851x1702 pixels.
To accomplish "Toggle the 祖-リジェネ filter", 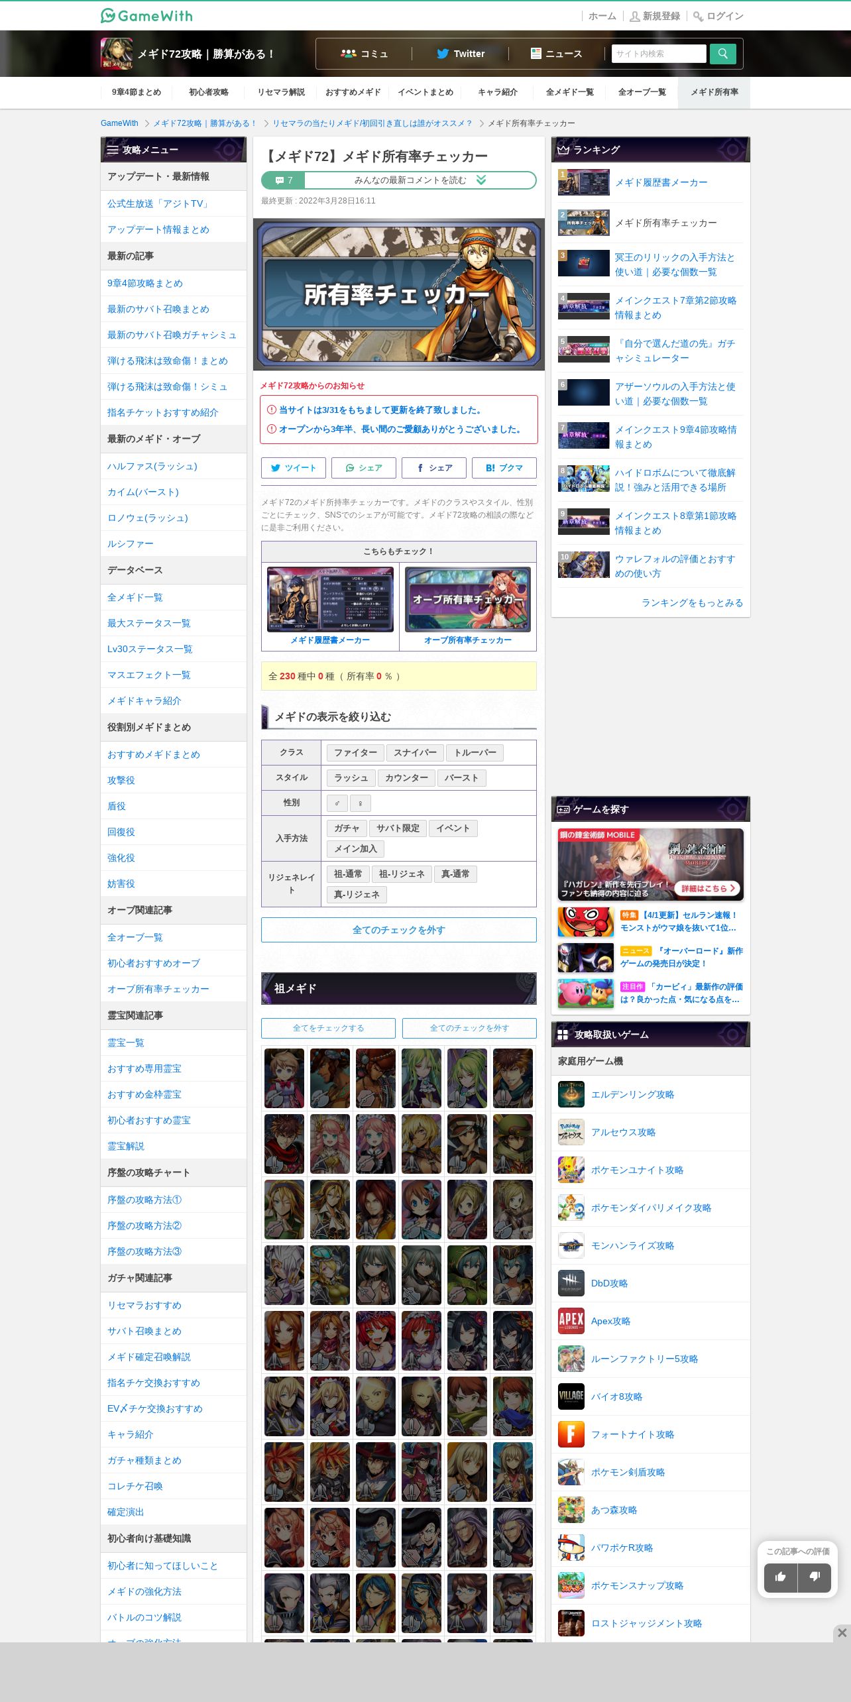I will click(402, 874).
